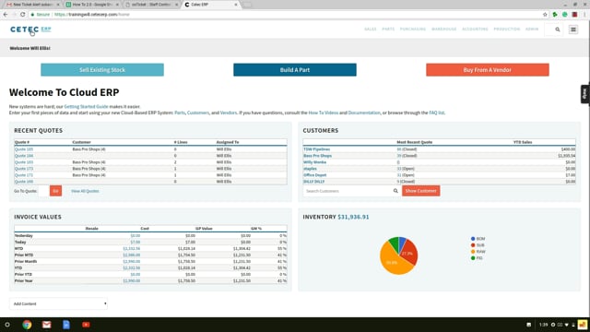The width and height of the screenshot is (590, 332).
Task: Open the Customers link in the intro text
Action: (x=198, y=113)
